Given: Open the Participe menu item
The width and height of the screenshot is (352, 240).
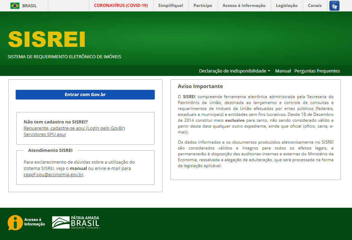Looking at the screenshot, I should coord(203,6).
